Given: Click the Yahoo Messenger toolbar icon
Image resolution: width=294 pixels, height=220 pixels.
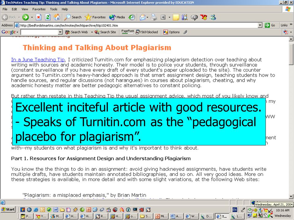Looking at the screenshot, I should pos(204,17).
